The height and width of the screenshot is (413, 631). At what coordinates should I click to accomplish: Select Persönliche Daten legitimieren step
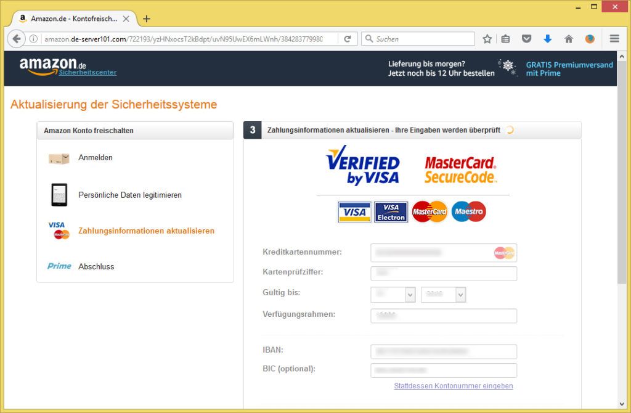(130, 195)
